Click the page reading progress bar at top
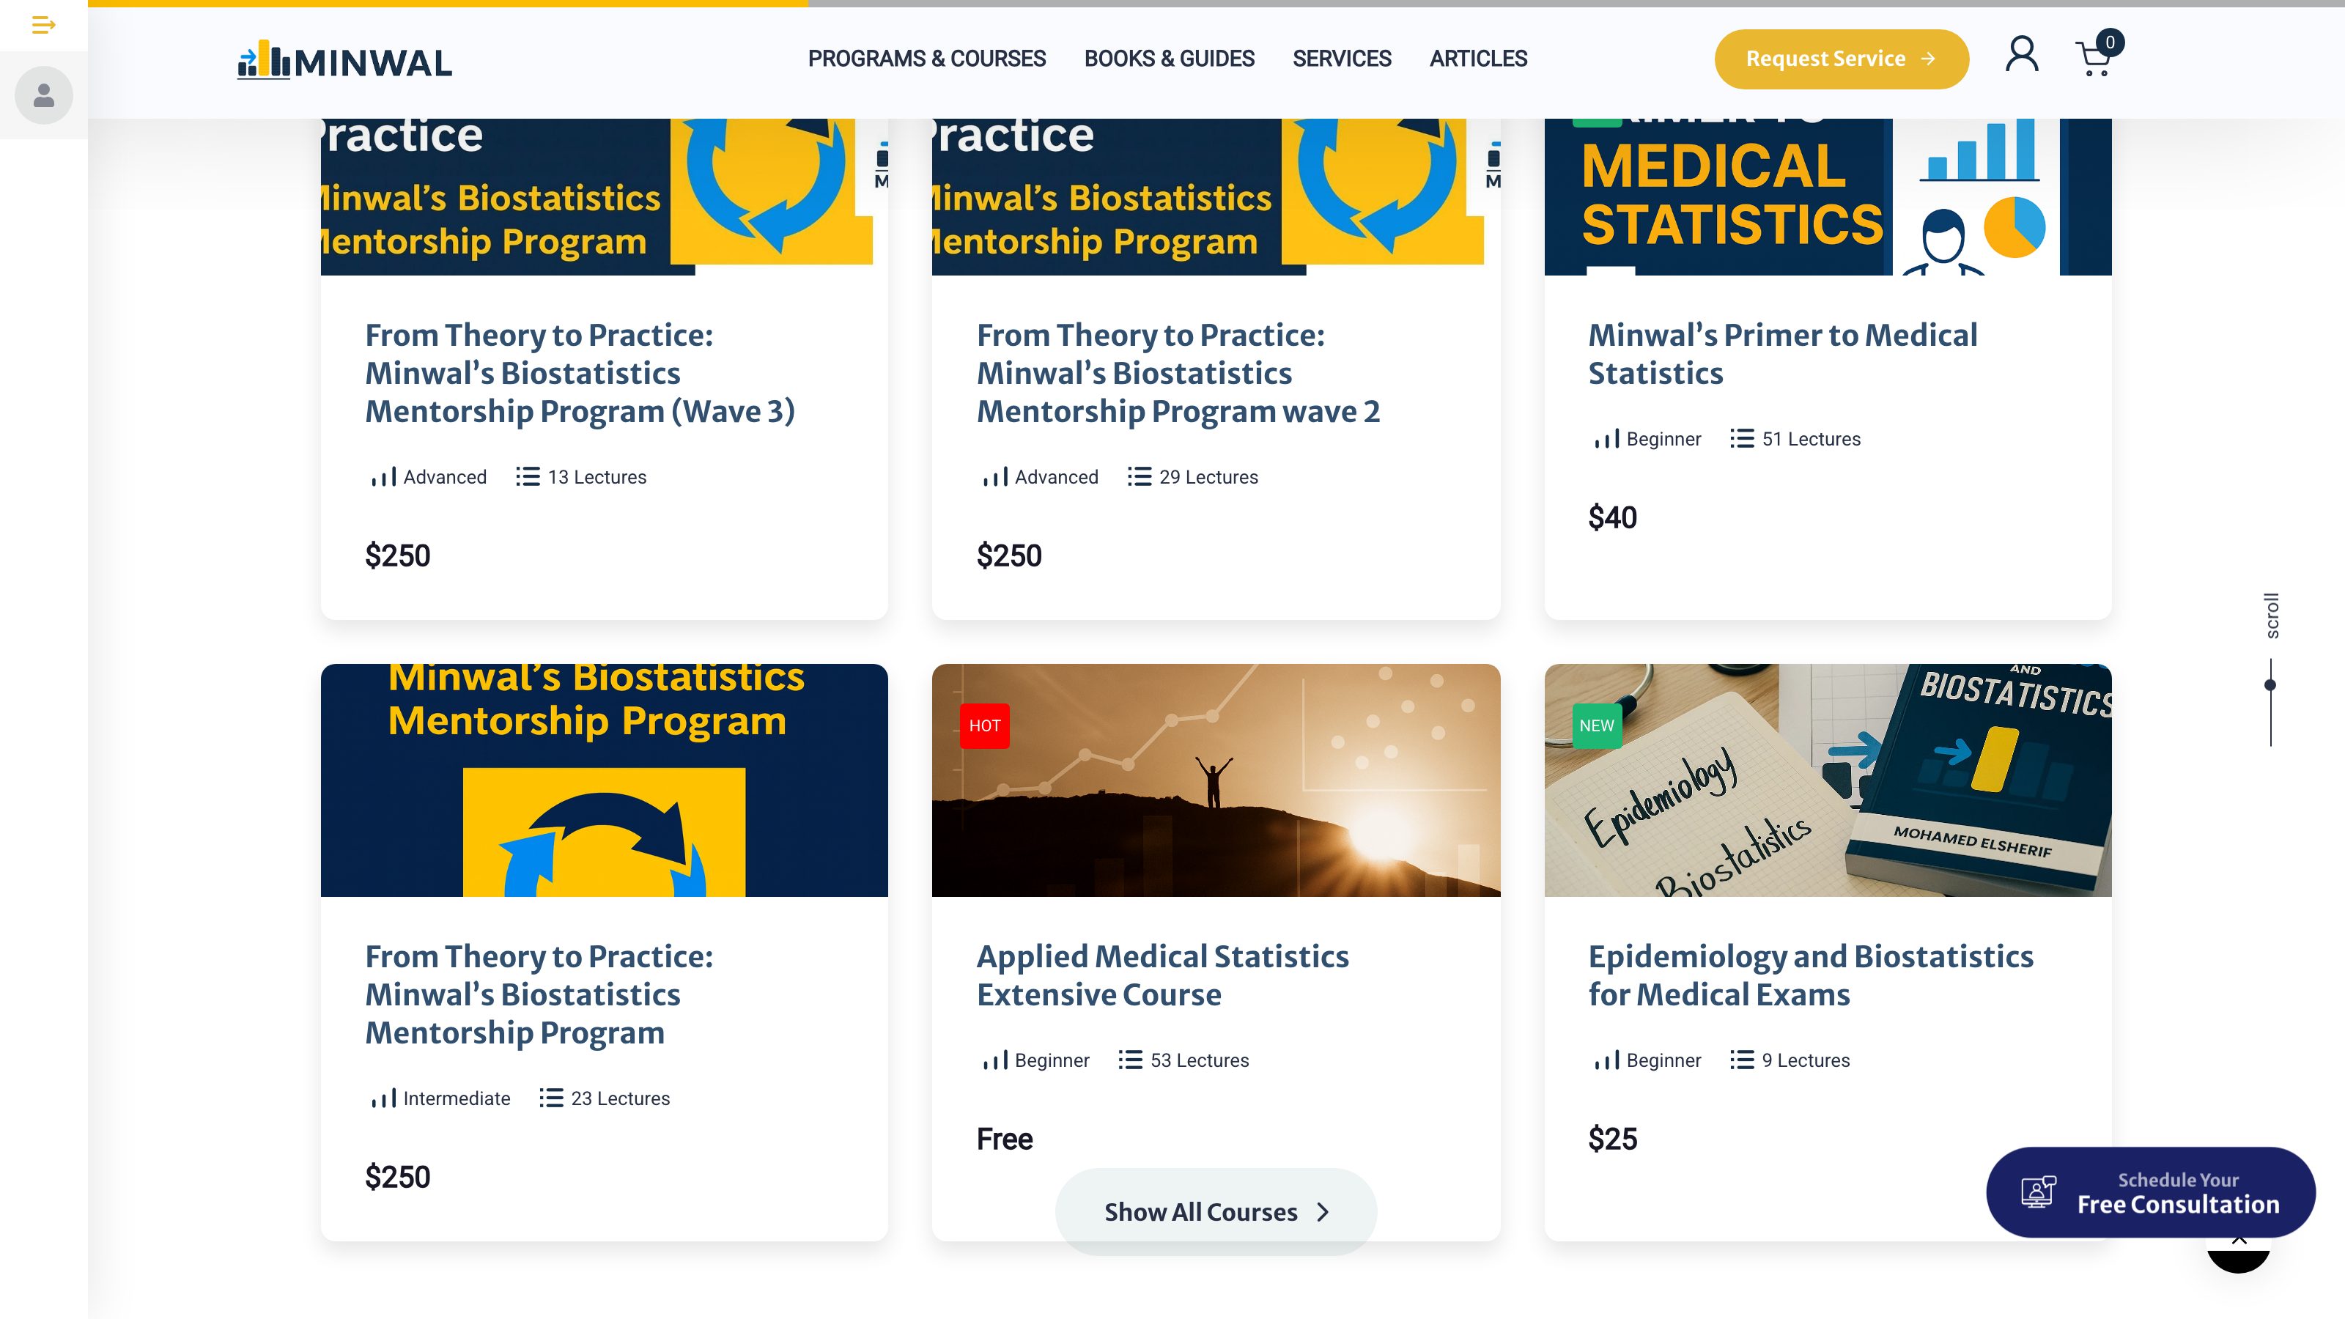The image size is (2345, 1319). pos(1216,4)
